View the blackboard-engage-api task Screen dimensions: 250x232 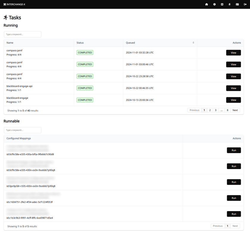pos(233,88)
